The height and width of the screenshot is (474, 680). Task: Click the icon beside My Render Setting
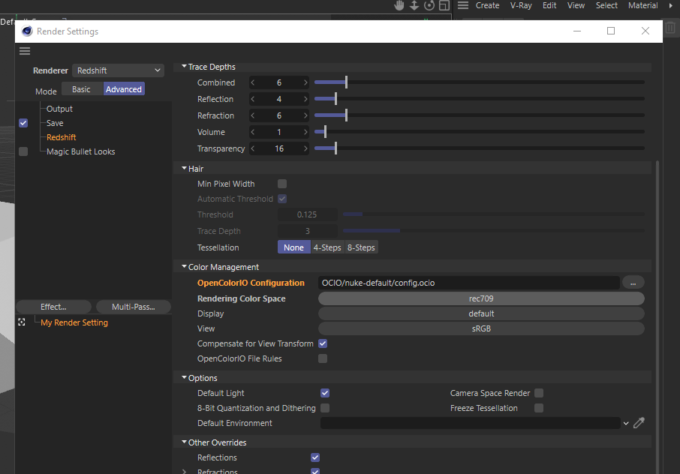[x=22, y=322]
